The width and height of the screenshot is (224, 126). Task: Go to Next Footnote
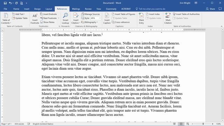(49, 18)
